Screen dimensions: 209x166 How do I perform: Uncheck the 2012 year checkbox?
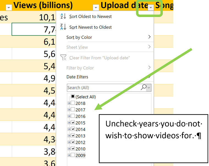tap(73, 142)
